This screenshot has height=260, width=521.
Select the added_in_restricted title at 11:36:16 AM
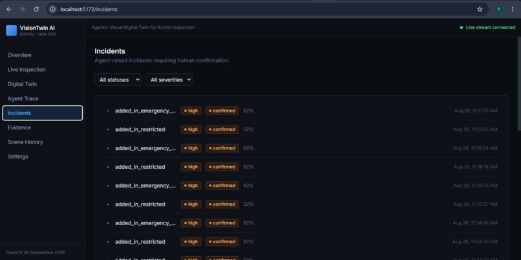(140, 167)
